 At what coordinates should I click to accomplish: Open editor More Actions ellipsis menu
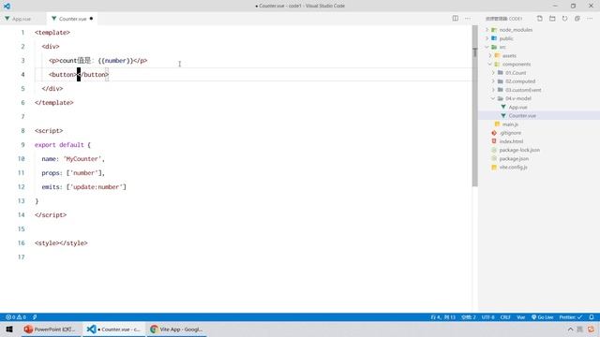click(468, 19)
